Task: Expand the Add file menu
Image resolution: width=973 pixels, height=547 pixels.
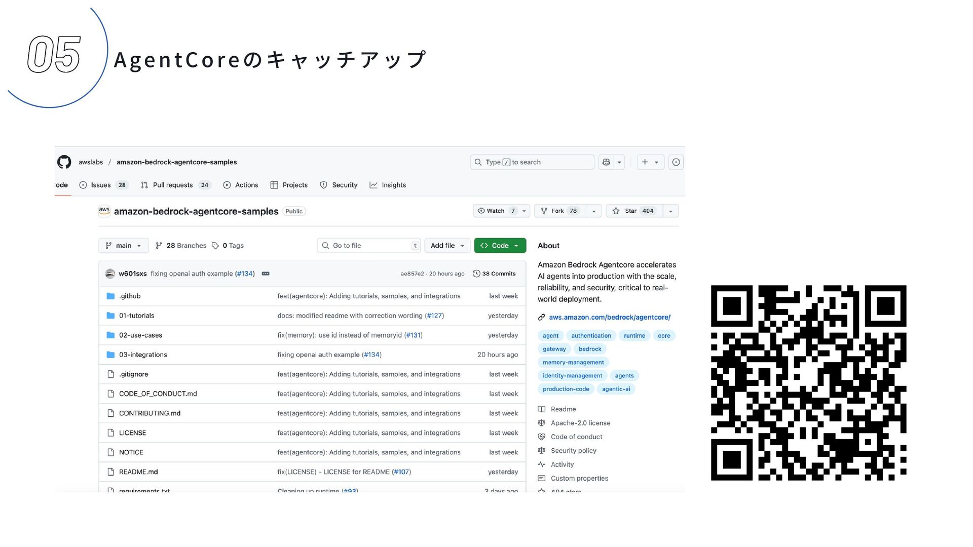Action: (x=447, y=246)
